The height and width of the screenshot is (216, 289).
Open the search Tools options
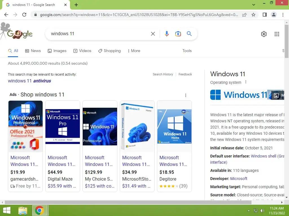(187, 51)
